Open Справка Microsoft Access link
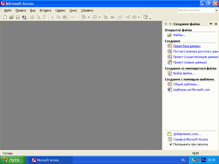 [x=191, y=139]
